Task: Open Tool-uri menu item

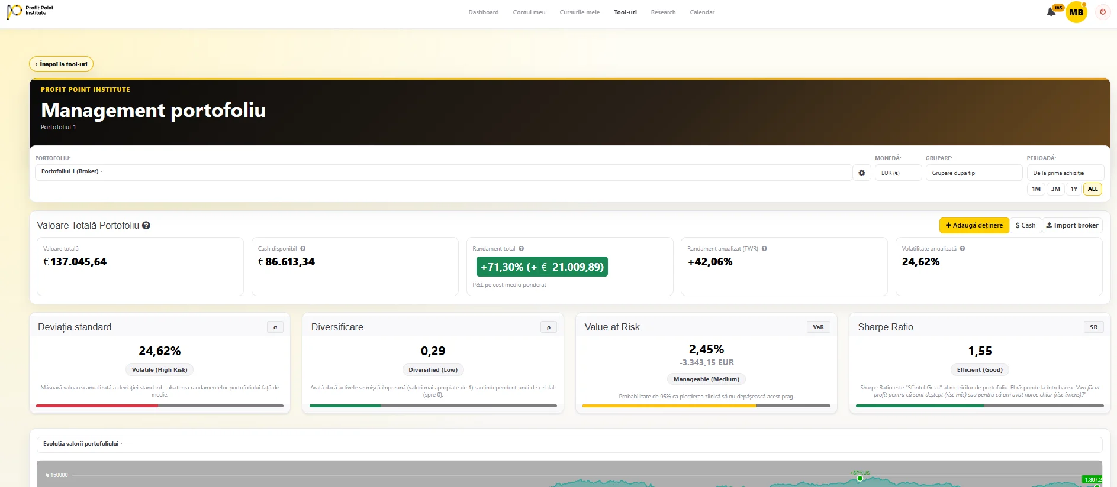Action: click(625, 12)
